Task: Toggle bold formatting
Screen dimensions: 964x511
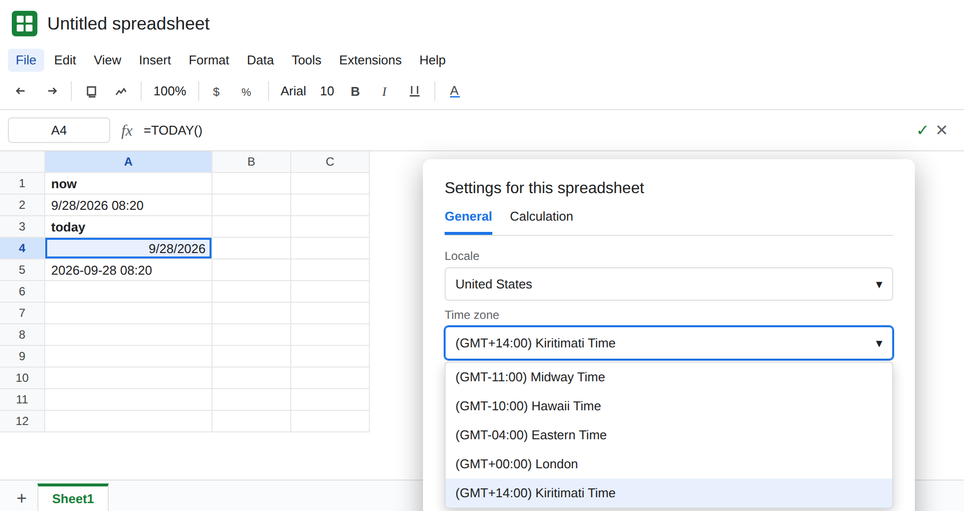Action: 355,91
